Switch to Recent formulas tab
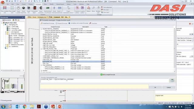Viewport: 194px width, 109px height. [x=61, y=23]
